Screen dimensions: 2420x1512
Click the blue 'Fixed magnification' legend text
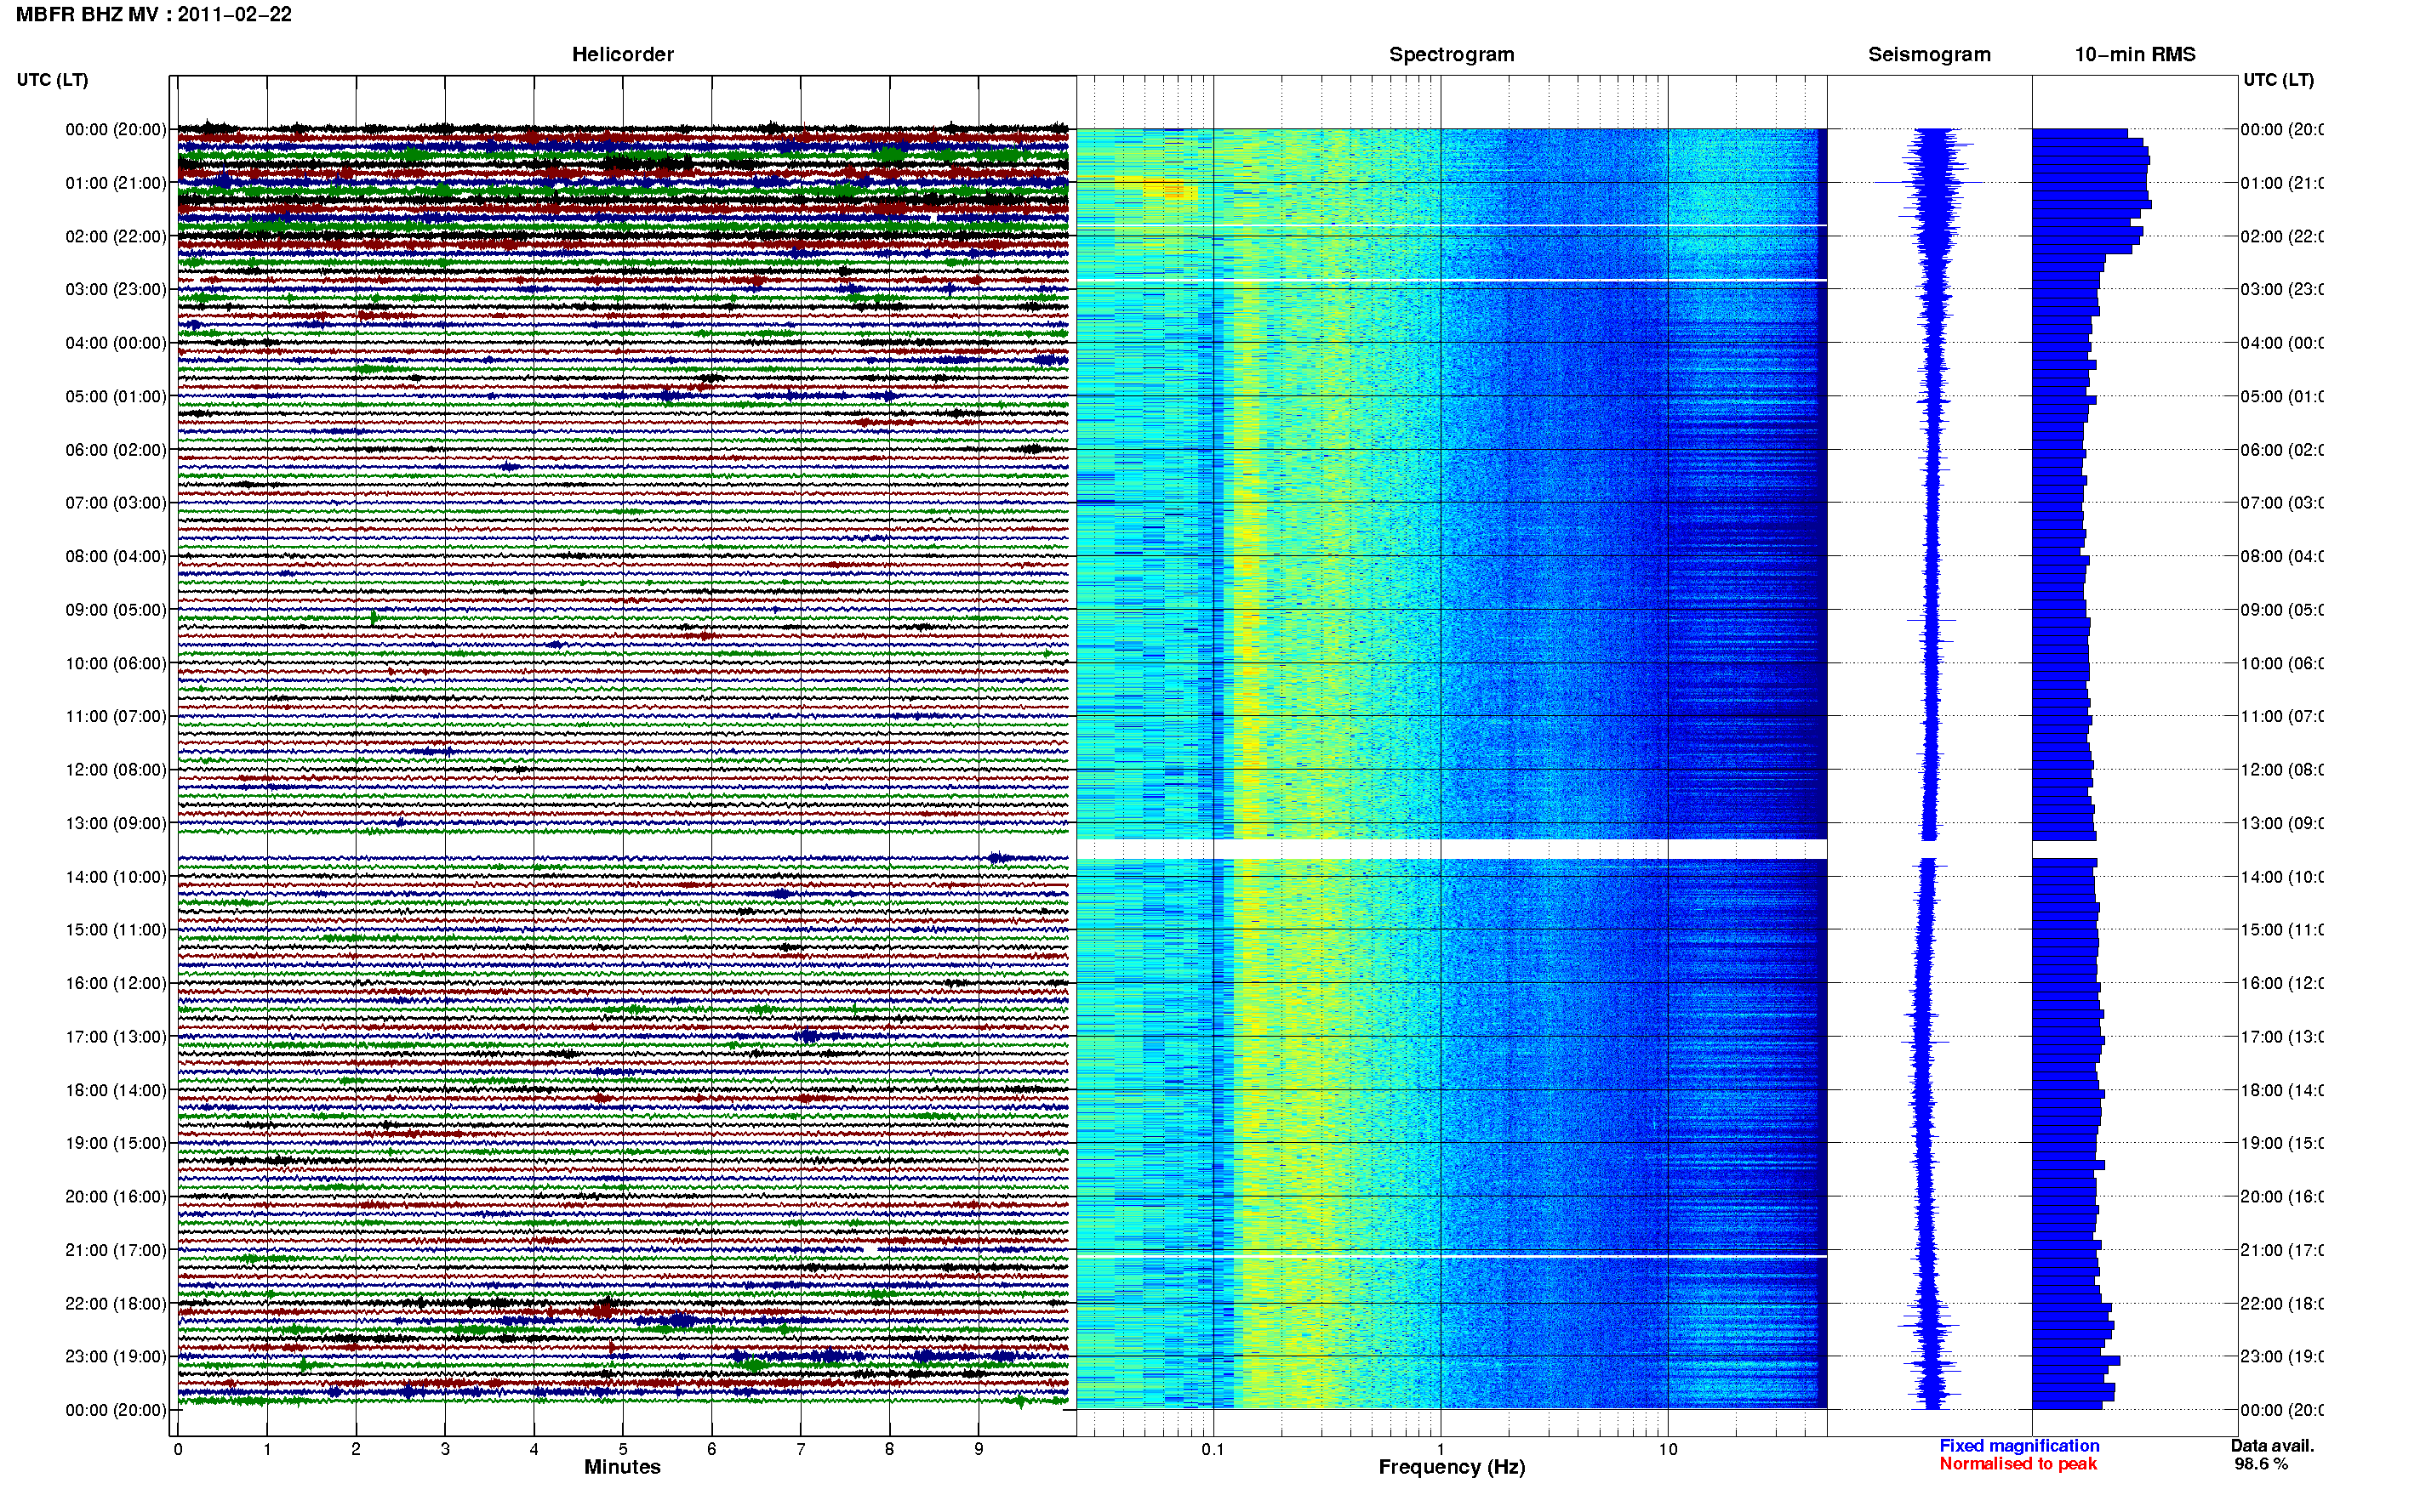pyautogui.click(x=2019, y=1446)
